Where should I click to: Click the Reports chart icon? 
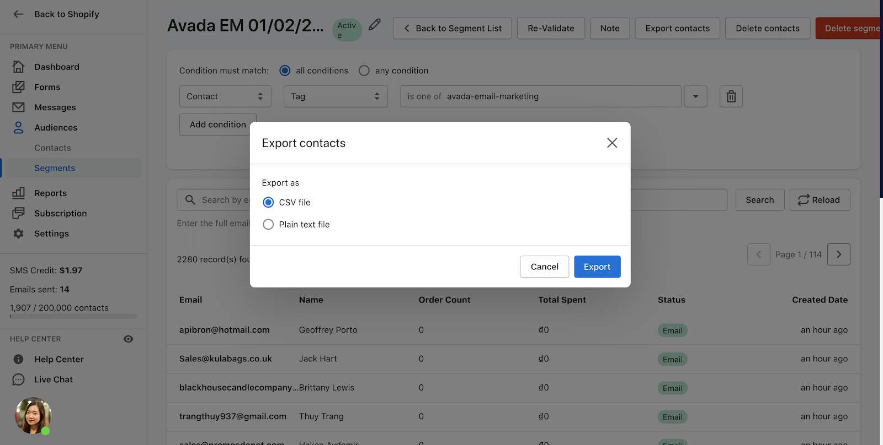(18, 193)
